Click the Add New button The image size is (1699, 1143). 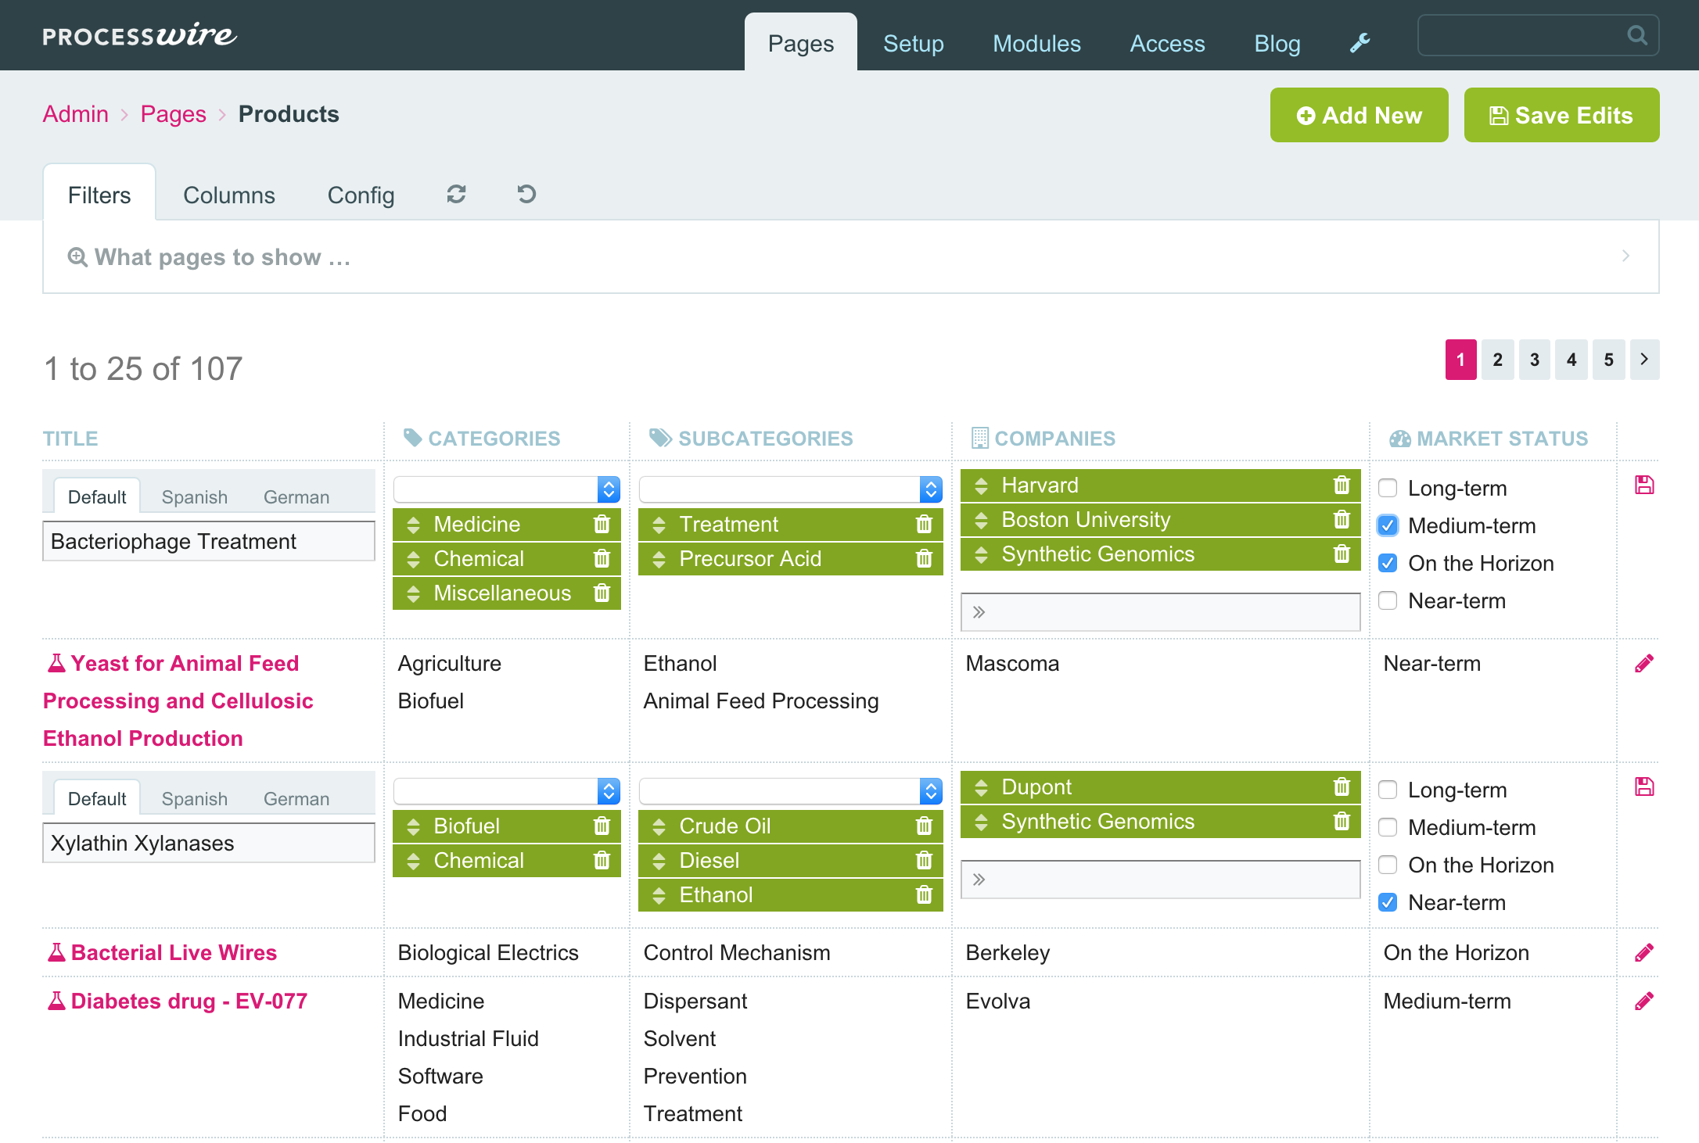(1359, 115)
